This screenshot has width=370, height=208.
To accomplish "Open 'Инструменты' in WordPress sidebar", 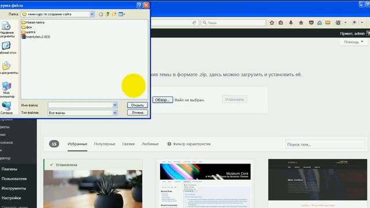I will click(14, 188).
